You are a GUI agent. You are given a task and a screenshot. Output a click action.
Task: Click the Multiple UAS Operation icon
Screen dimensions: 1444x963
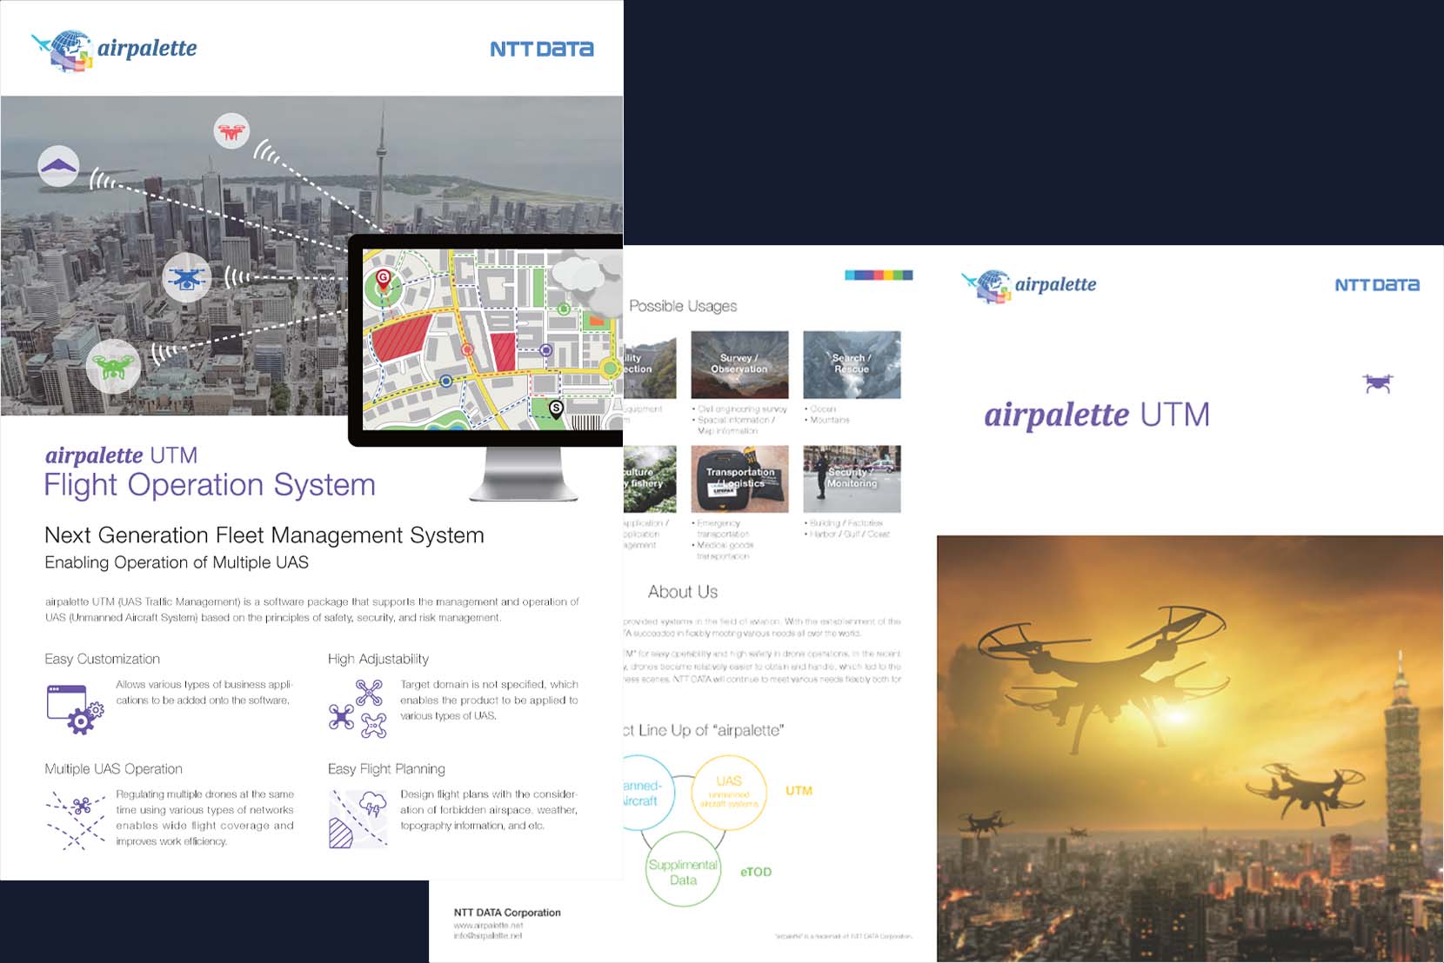click(x=76, y=820)
